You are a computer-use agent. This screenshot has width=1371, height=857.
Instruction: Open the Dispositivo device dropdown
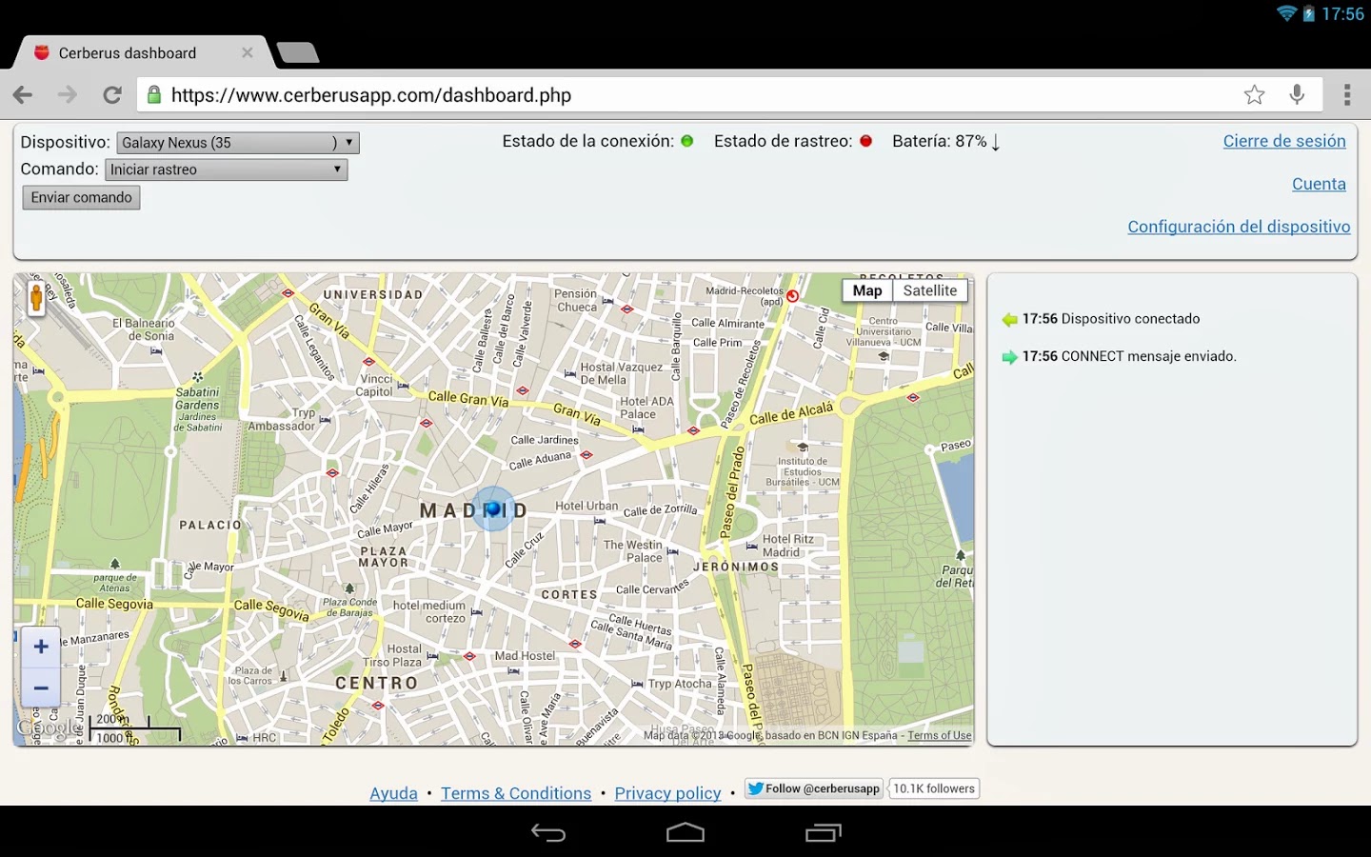237,142
